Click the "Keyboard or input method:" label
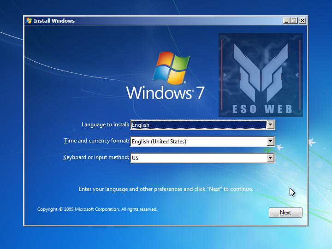 click(x=96, y=157)
